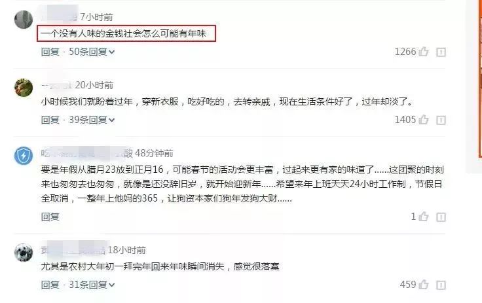Expand the 31条回复 replies list

92,285
